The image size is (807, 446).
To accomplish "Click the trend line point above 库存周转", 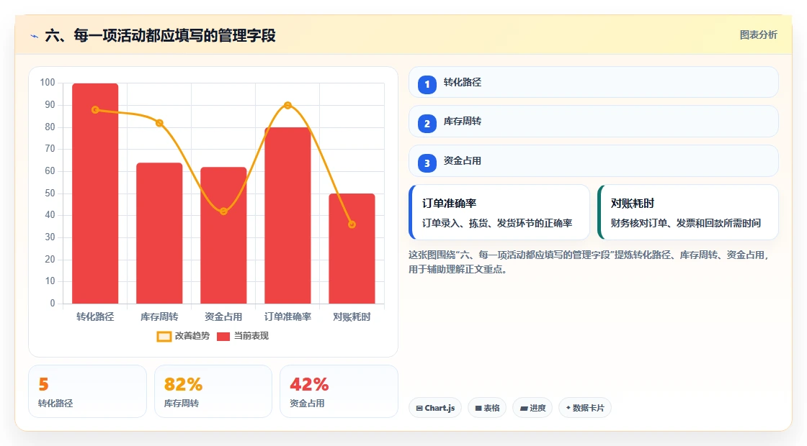I will [159, 123].
